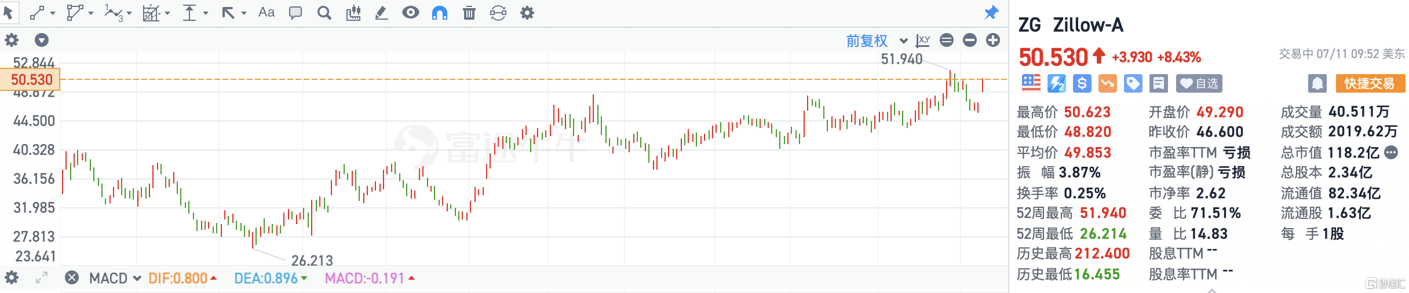The image size is (1409, 293).
Task: Toggle drawings visibility with eye icon
Action: (x=411, y=13)
